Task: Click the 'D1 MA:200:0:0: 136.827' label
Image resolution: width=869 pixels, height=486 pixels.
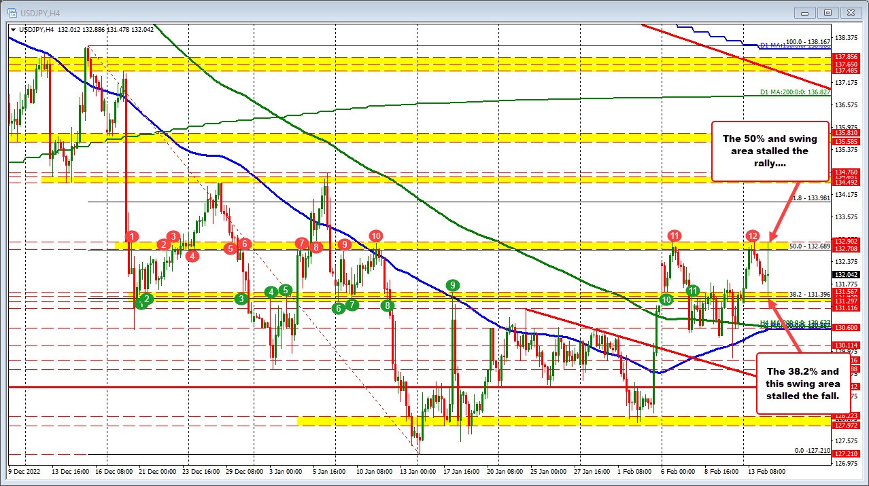Action: coord(796,92)
